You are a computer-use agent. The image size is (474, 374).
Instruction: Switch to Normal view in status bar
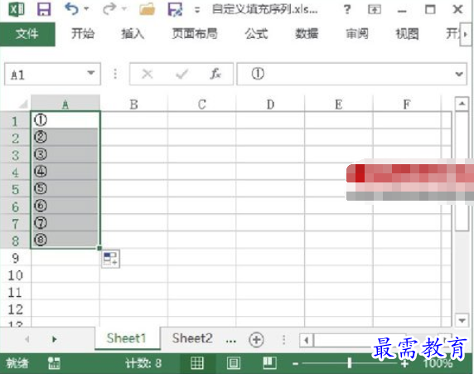[x=197, y=363]
